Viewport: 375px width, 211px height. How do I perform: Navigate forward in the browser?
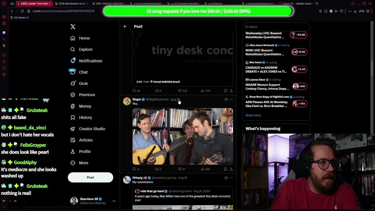tap(17, 11)
